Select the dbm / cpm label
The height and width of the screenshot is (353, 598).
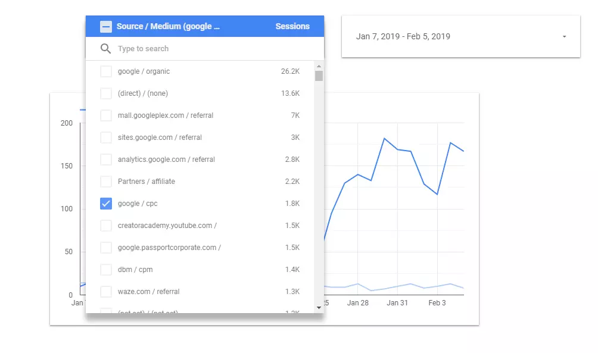135,270
